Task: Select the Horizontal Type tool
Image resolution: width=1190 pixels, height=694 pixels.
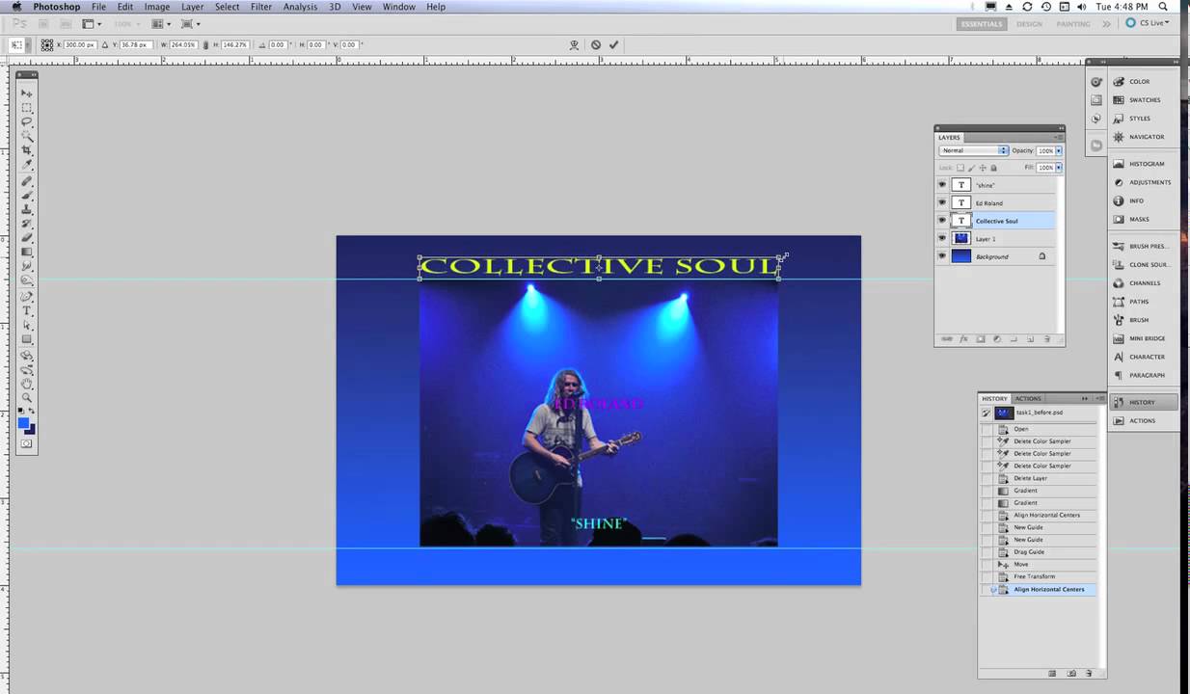Action: pyautogui.click(x=27, y=311)
